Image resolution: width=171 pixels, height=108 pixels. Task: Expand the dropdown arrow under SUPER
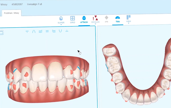coord(61,25)
